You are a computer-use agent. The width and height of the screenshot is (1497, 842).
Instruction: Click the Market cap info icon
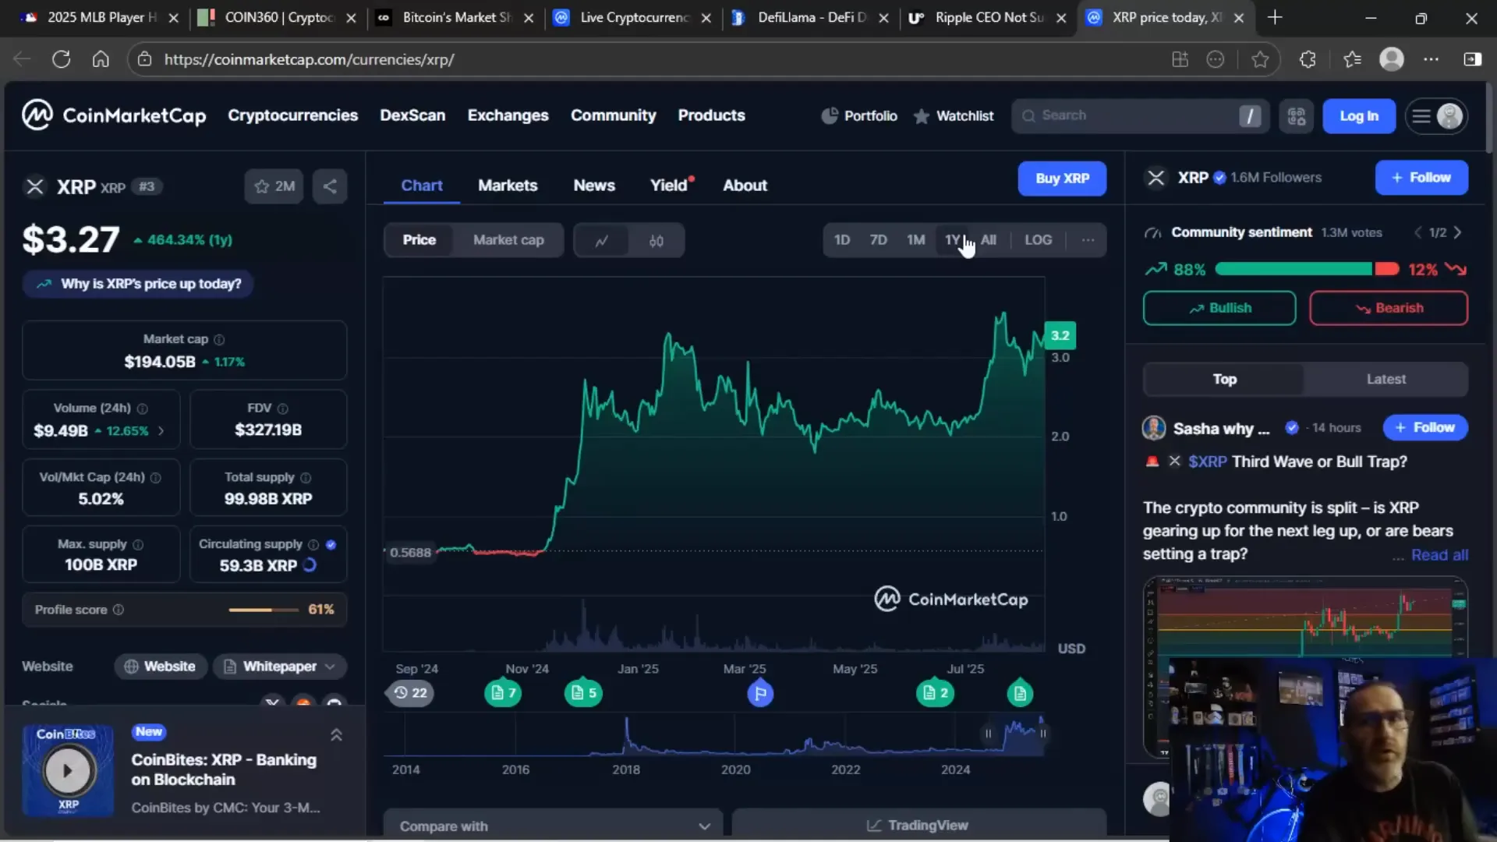pyautogui.click(x=219, y=339)
